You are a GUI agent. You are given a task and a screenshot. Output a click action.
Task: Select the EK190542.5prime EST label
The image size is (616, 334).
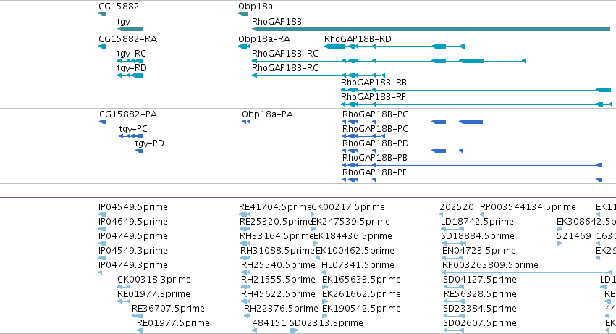(361, 309)
